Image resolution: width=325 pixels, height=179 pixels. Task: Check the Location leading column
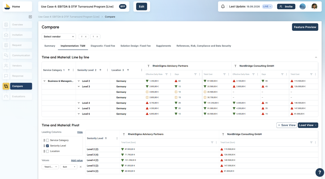coord(47,151)
